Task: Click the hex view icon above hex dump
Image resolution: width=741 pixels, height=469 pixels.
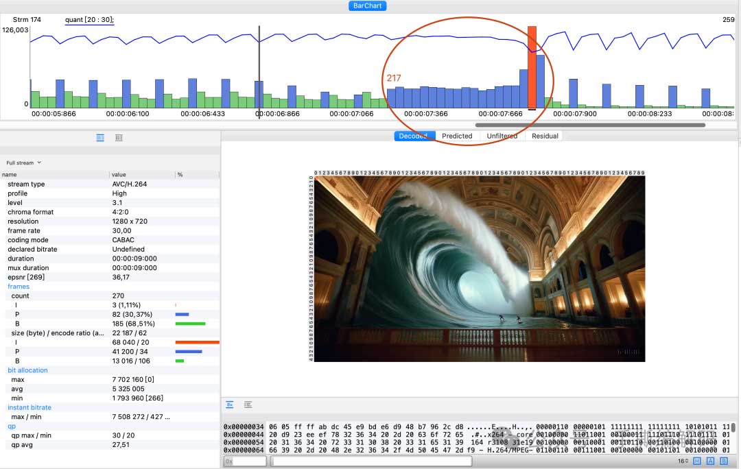Action: point(230,405)
